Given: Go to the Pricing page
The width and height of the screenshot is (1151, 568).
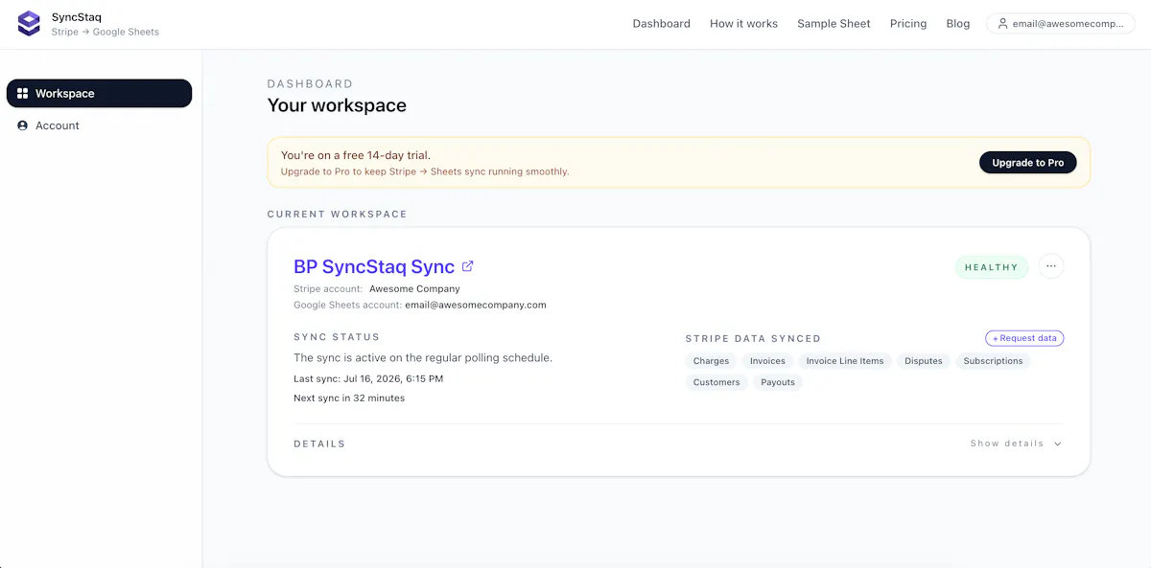Looking at the screenshot, I should click(x=908, y=24).
